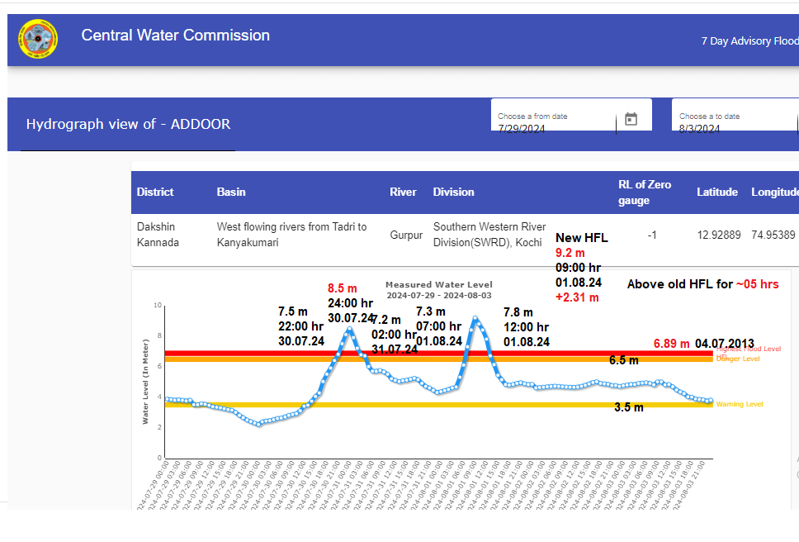Click the 'Measured Water Level' chart title

click(x=438, y=285)
